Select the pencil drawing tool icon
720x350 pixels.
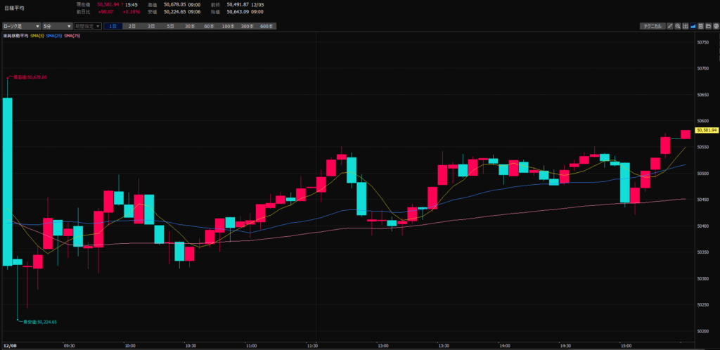click(x=670, y=26)
